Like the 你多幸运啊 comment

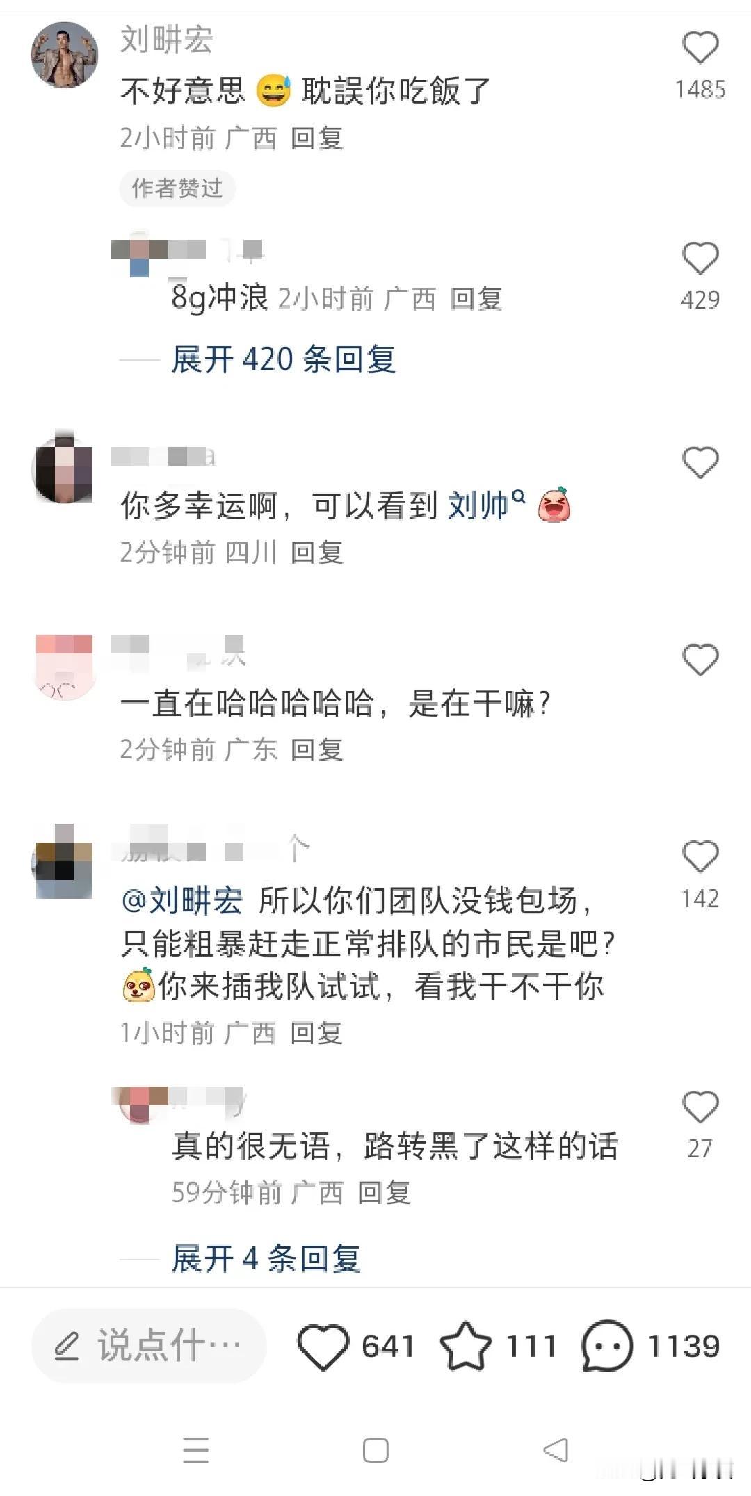[700, 463]
